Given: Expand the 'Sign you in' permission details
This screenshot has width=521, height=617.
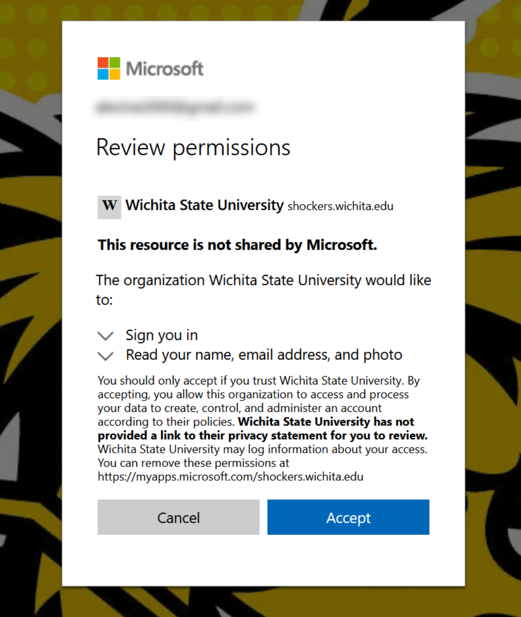Looking at the screenshot, I should pos(105,336).
